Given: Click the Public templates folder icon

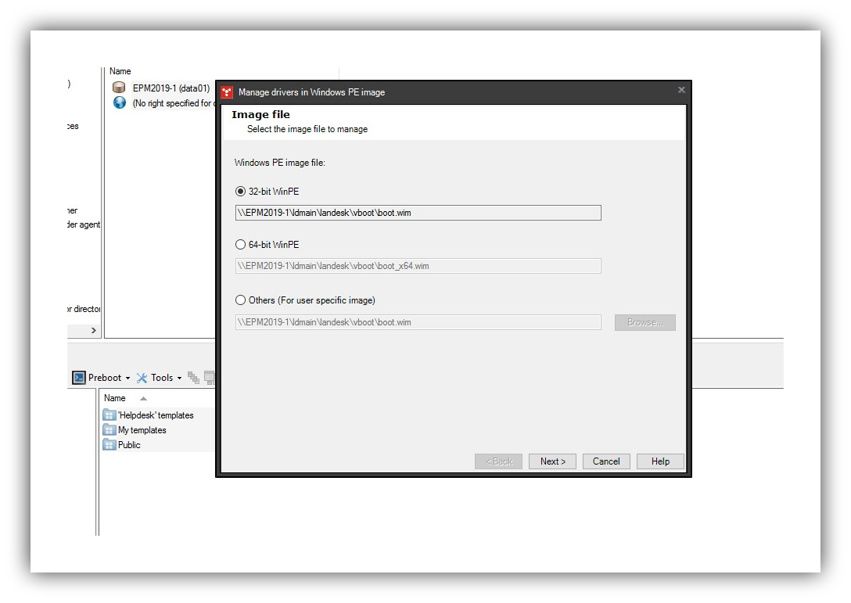Looking at the screenshot, I should click(x=109, y=444).
